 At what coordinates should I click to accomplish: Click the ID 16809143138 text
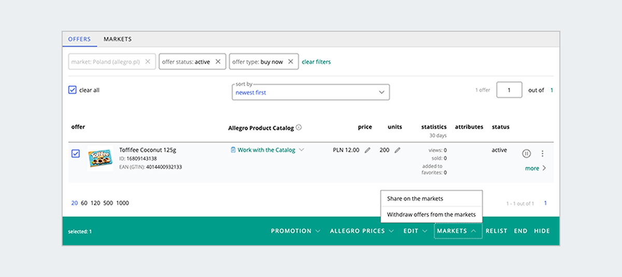(x=138, y=158)
